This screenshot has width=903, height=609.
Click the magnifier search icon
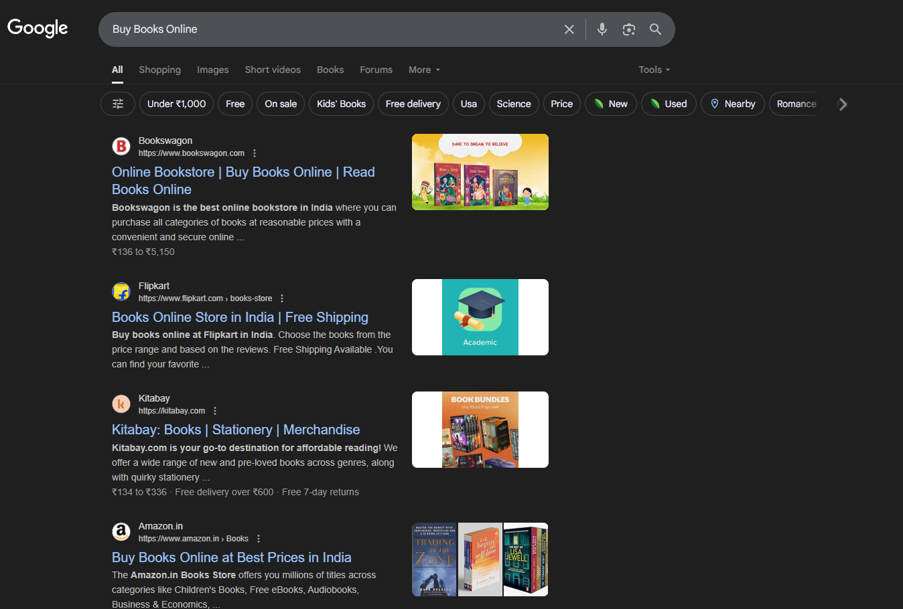pyautogui.click(x=655, y=29)
